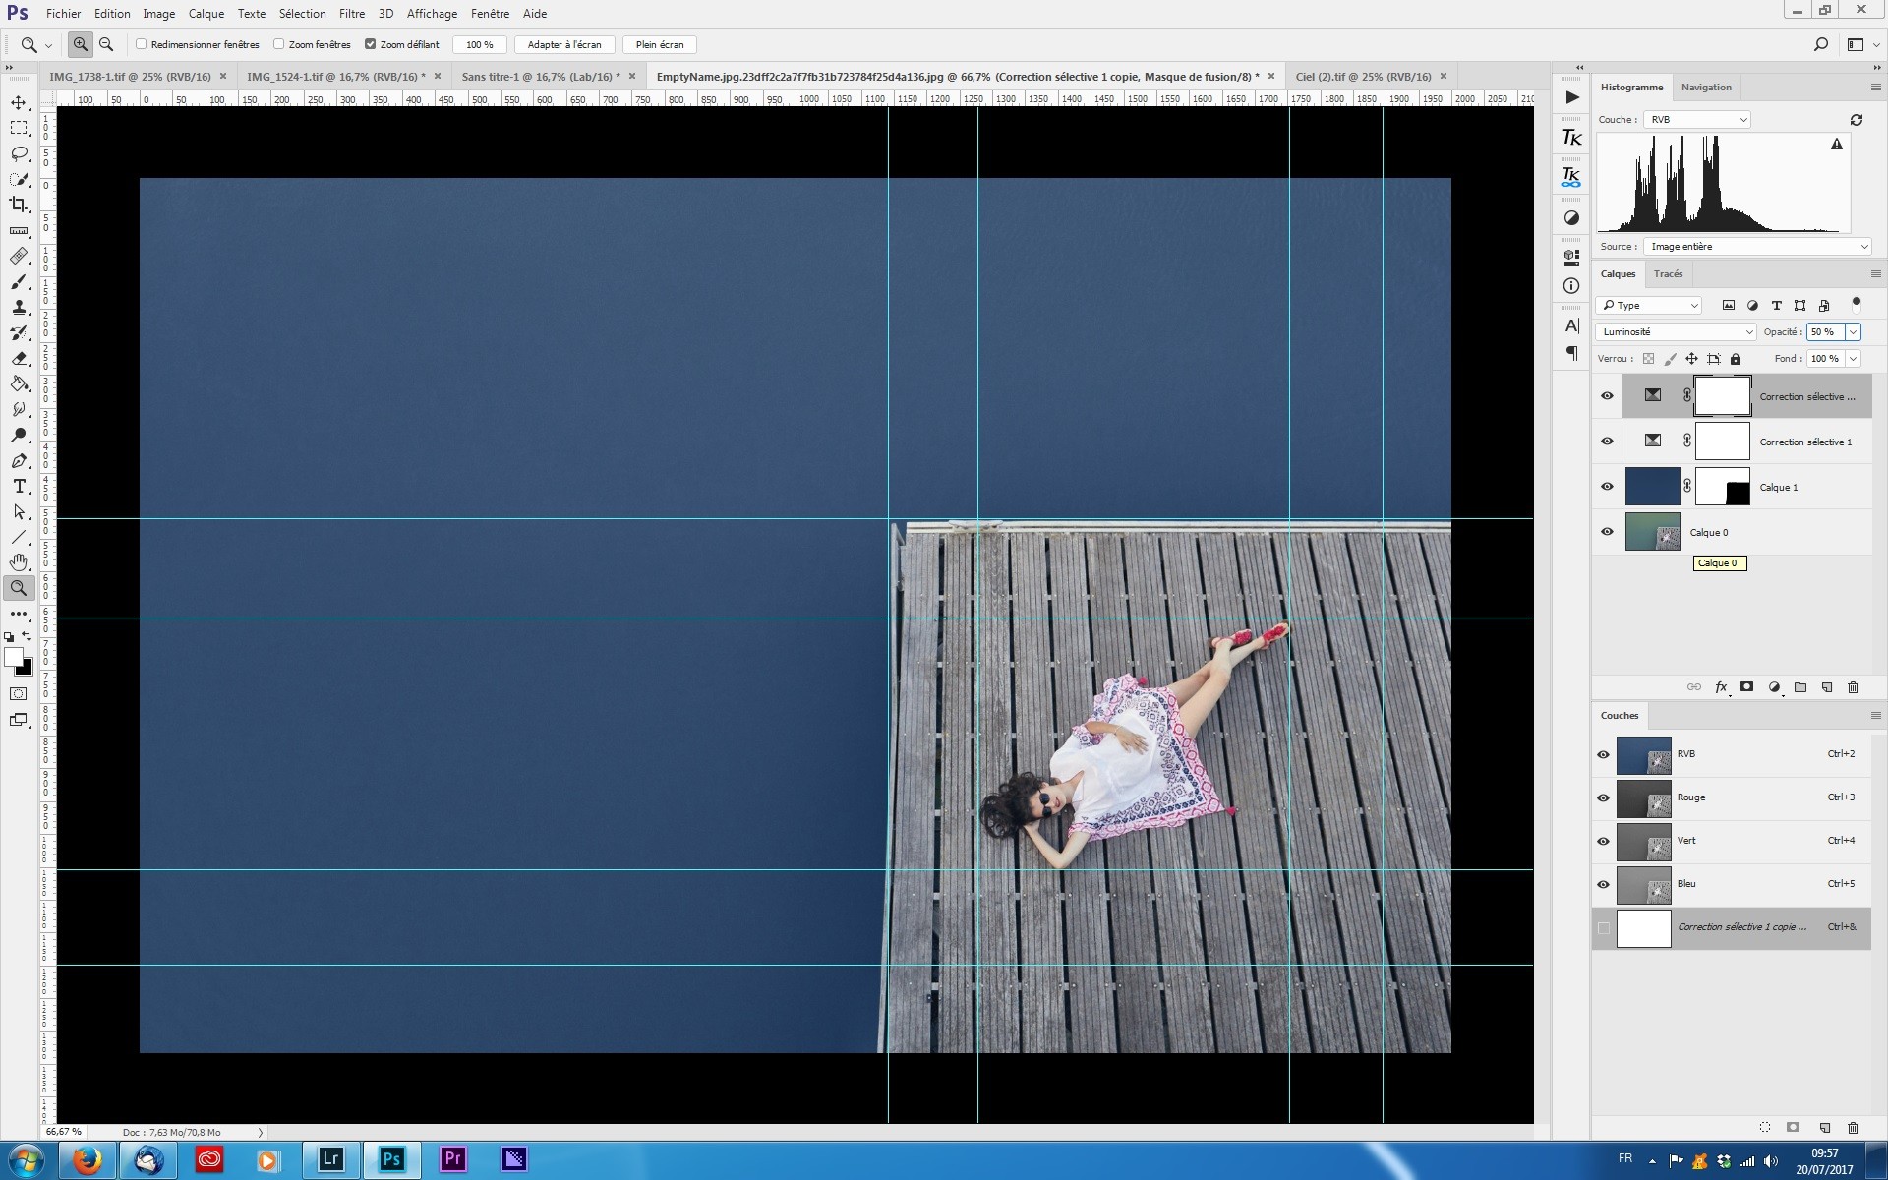The image size is (1888, 1180).
Task: Expand the Opacité value dropdown arrow
Action: pyautogui.click(x=1853, y=332)
